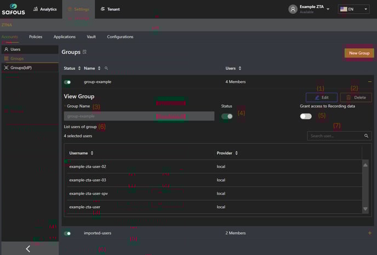Sort by Users column arrows
Image resolution: width=377 pixels, height=255 pixels.
coord(239,69)
